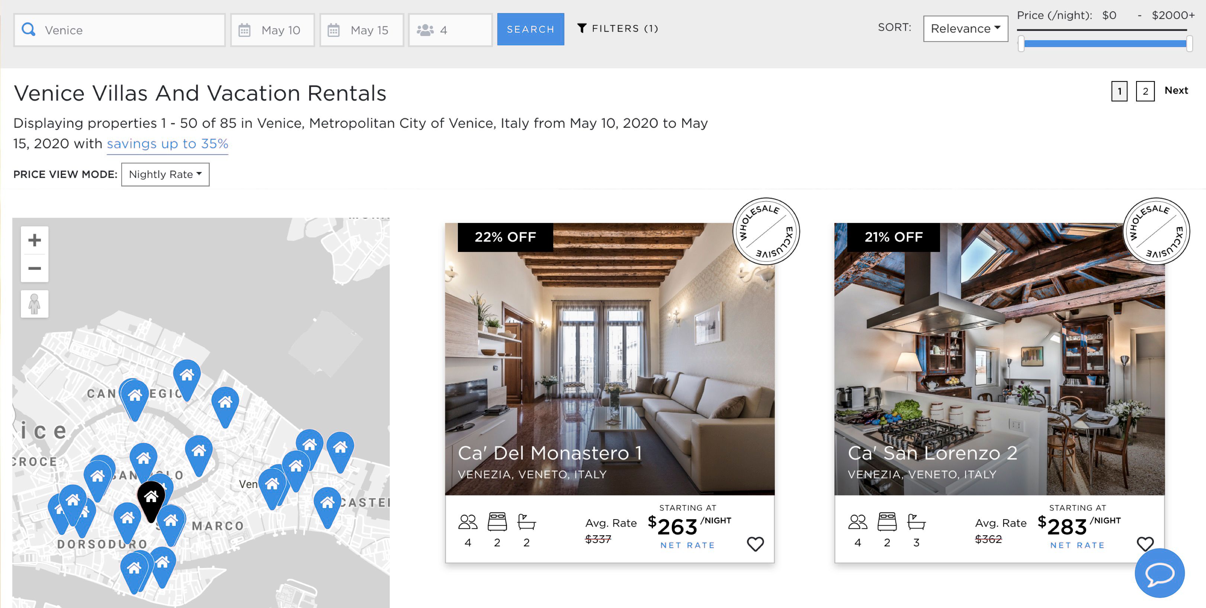Click the 21% OFF badge
1206x608 pixels.
(893, 237)
